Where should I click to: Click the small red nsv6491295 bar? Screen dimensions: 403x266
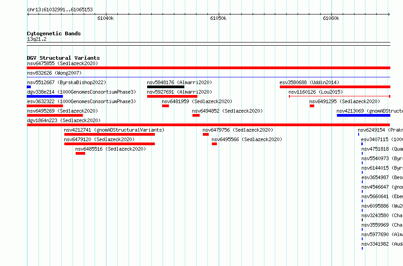click(312, 106)
